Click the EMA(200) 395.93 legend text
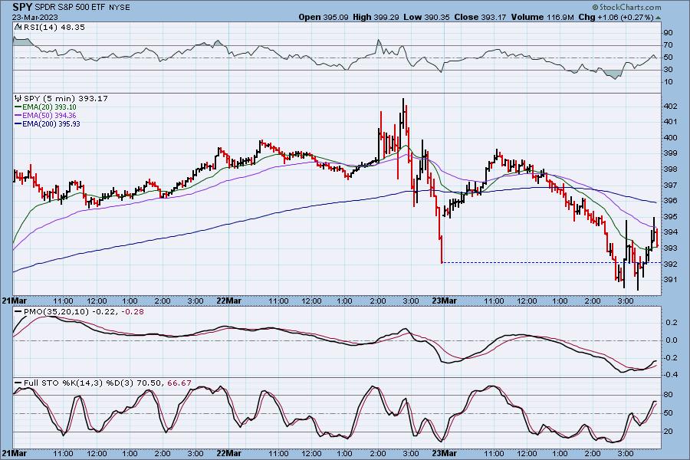The height and width of the screenshot is (460, 690). click(51, 123)
